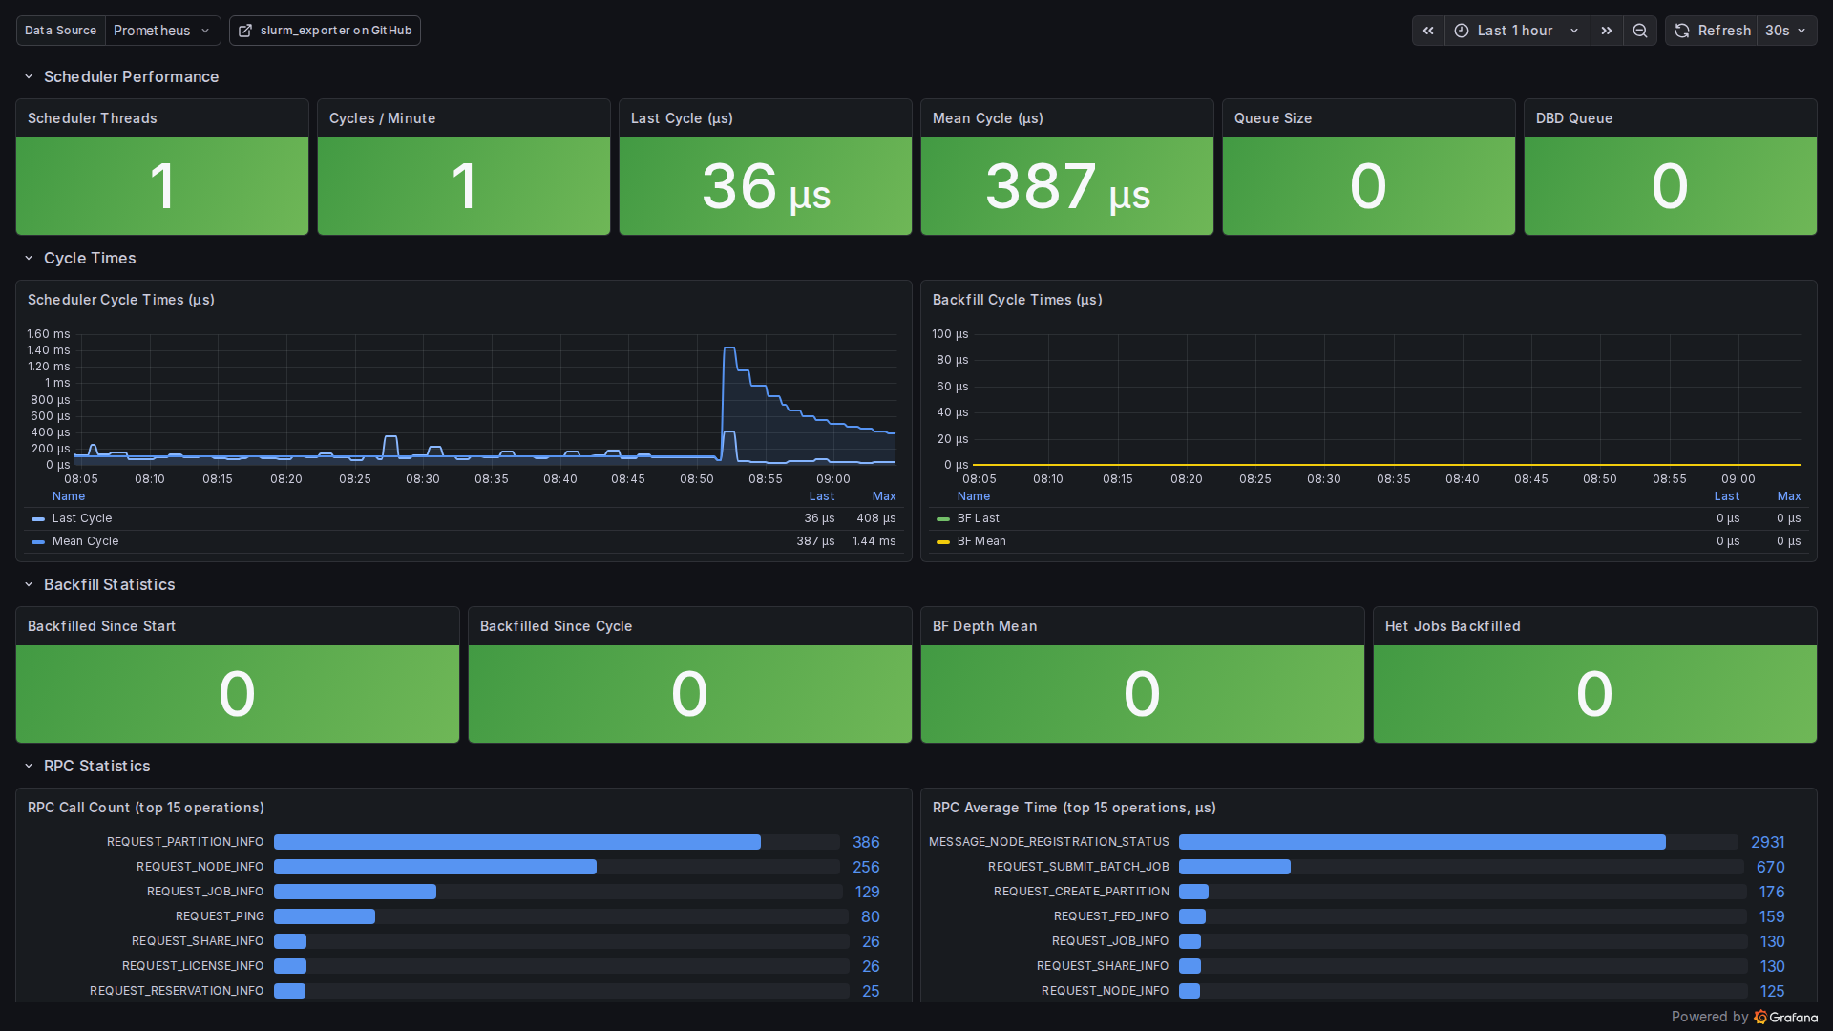This screenshot has width=1833, height=1031.
Task: Click the Queue Size panel title
Action: 1274,118
